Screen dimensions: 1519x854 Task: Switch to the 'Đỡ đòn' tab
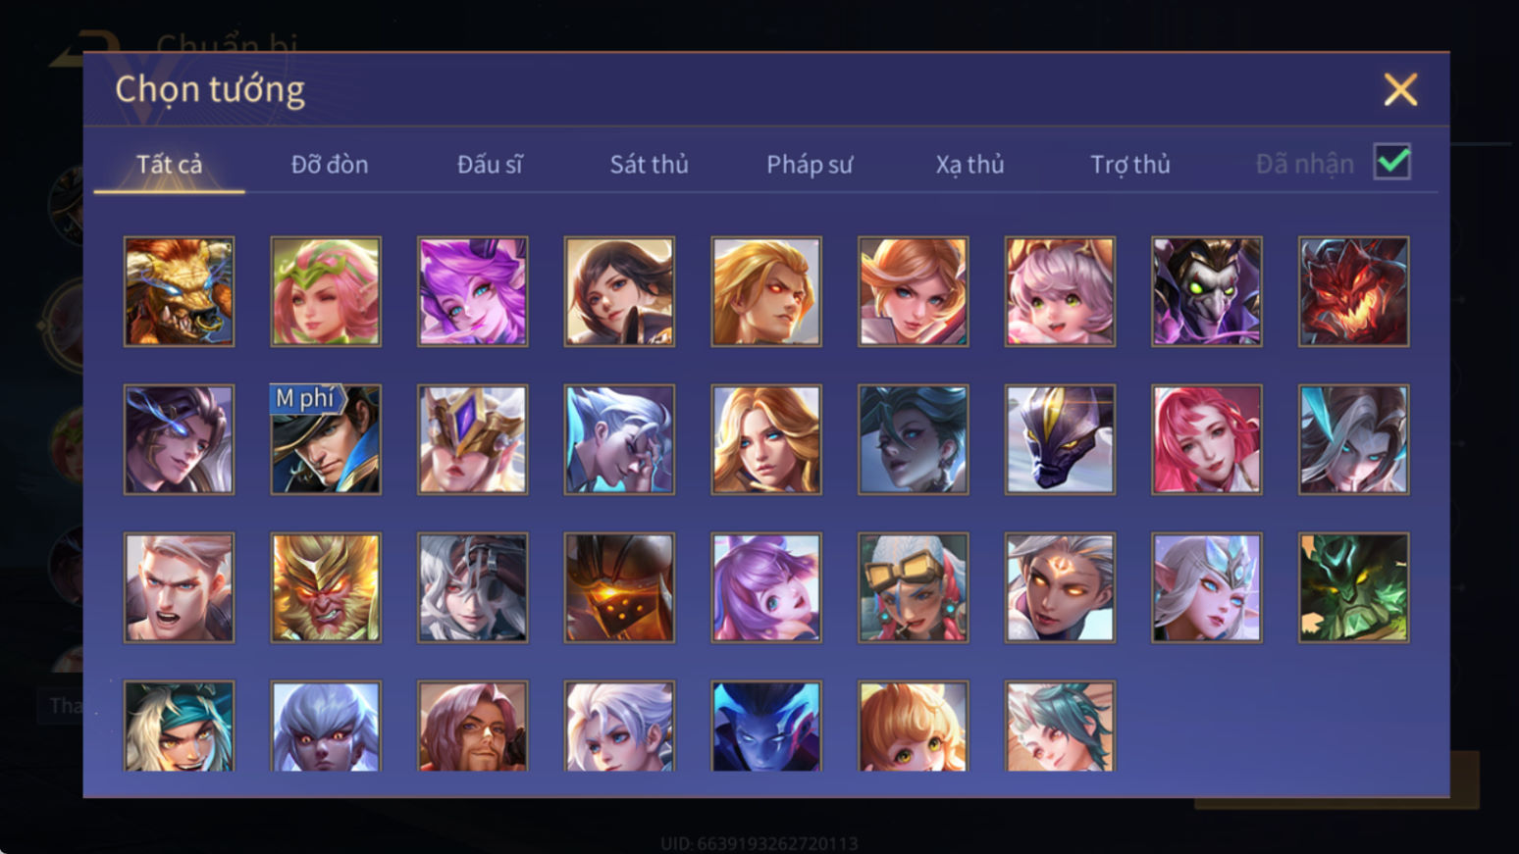pyautogui.click(x=330, y=164)
